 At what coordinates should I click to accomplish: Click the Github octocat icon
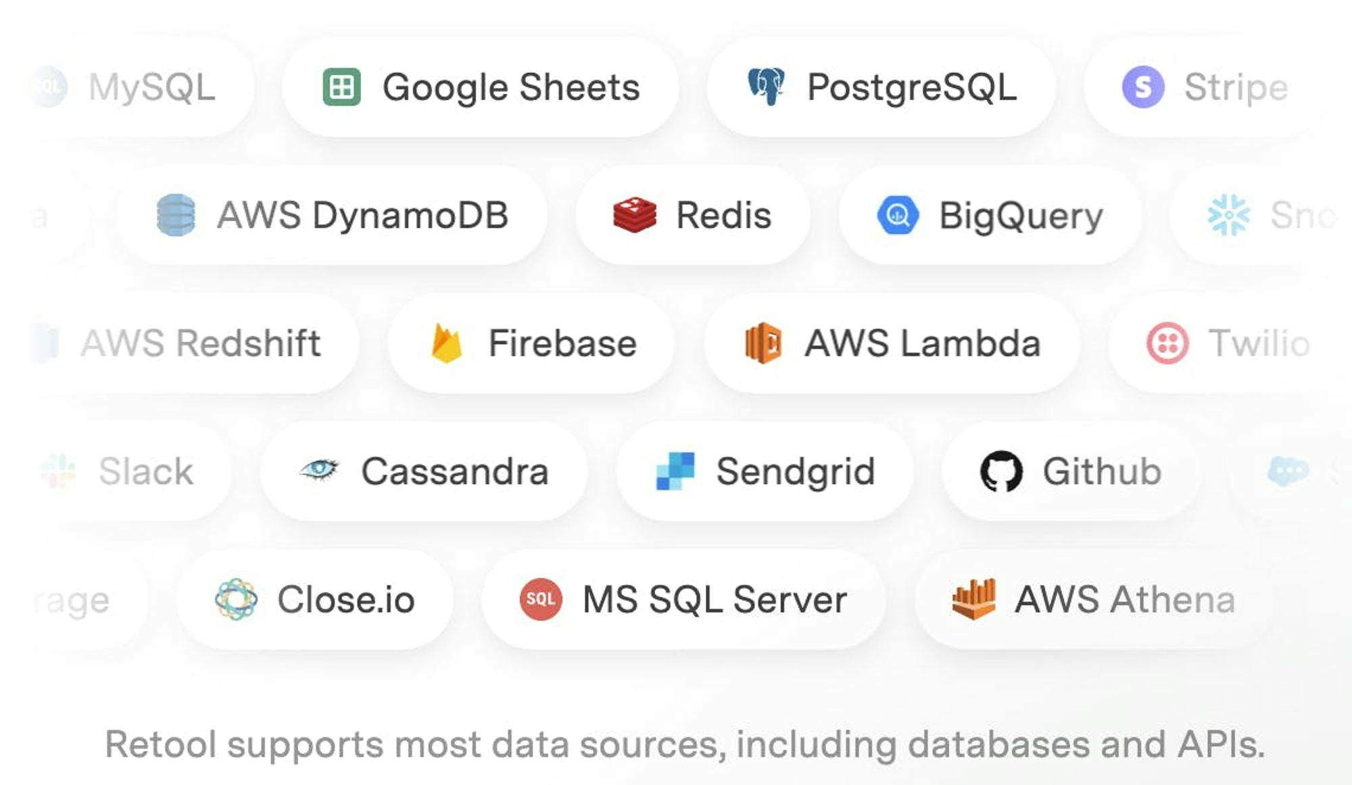(x=1001, y=471)
